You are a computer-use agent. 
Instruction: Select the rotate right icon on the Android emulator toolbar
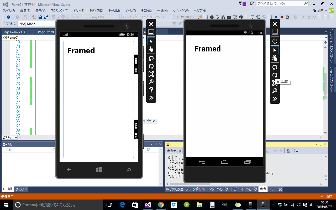275,75
